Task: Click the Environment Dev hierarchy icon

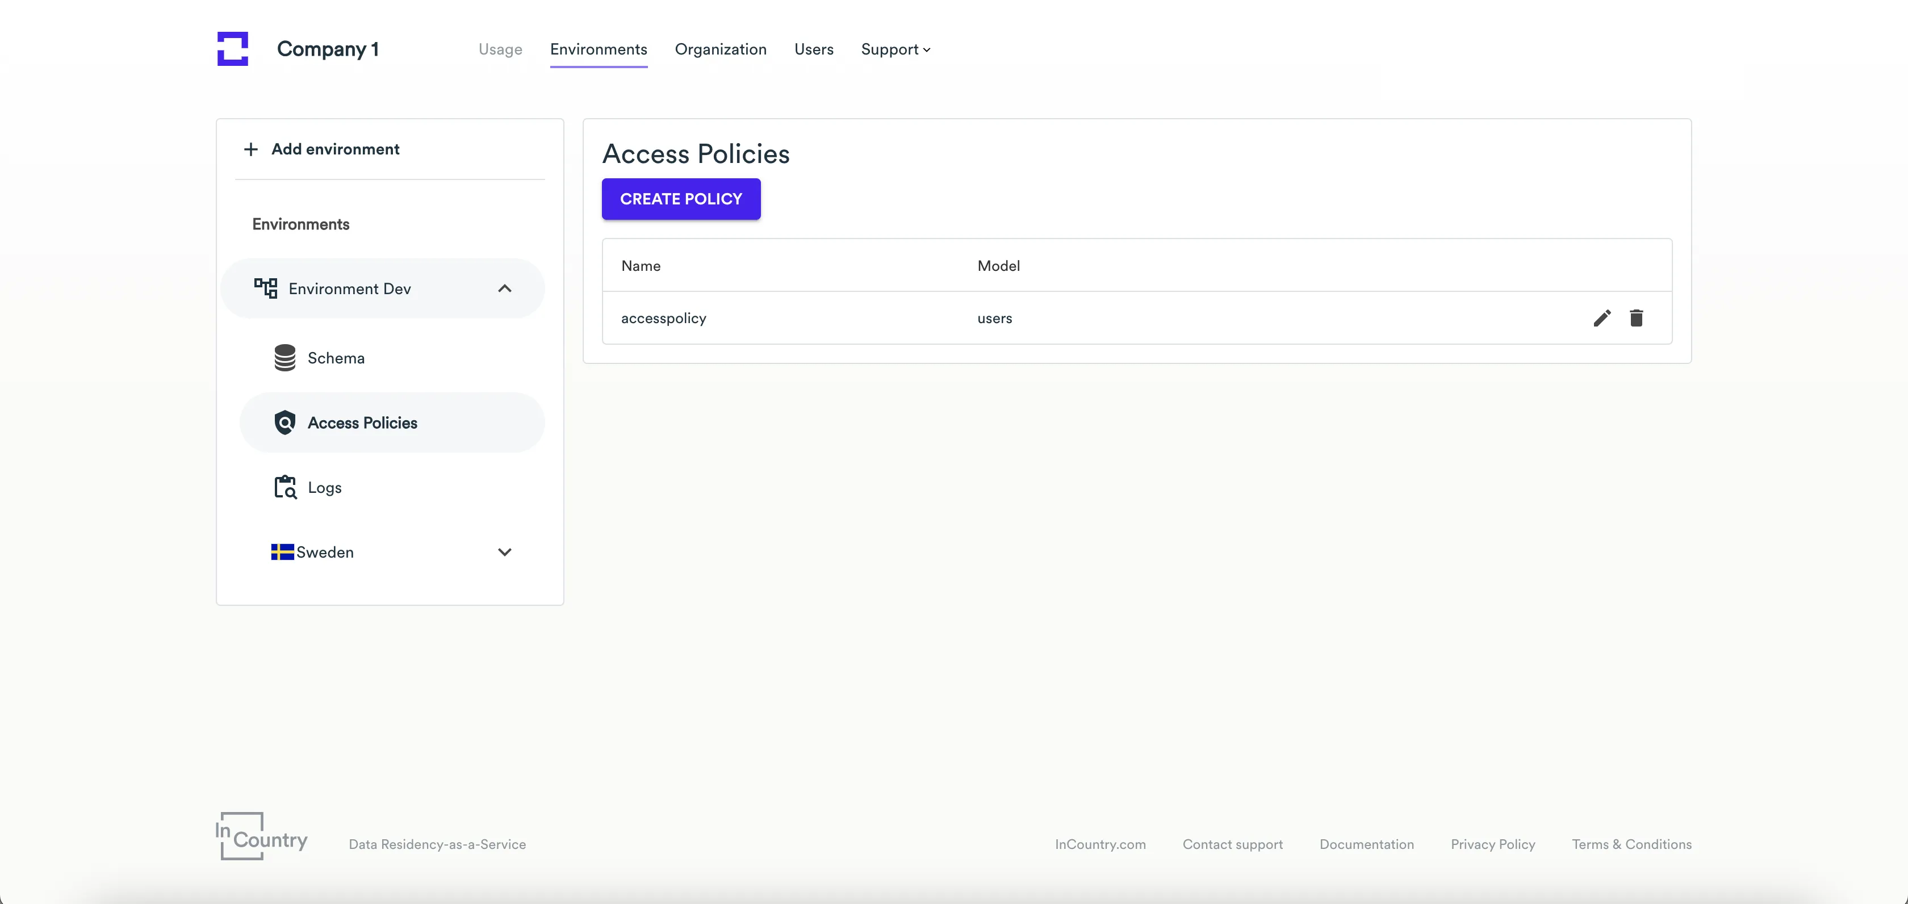Action: click(265, 288)
